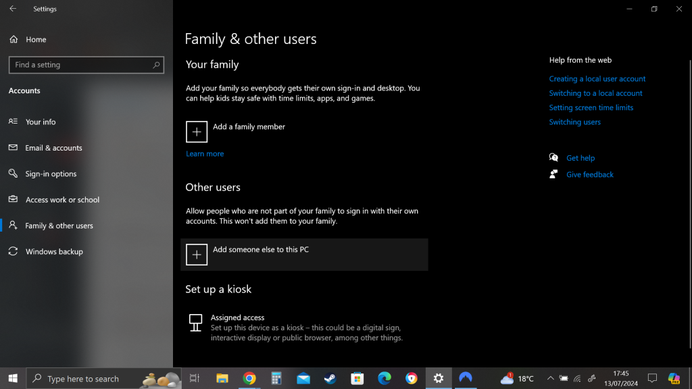The height and width of the screenshot is (389, 692).
Task: Go to Access work or school
Action: (x=62, y=200)
